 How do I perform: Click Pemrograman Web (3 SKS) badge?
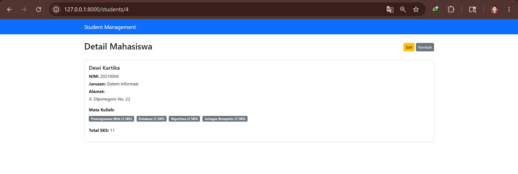tap(111, 119)
